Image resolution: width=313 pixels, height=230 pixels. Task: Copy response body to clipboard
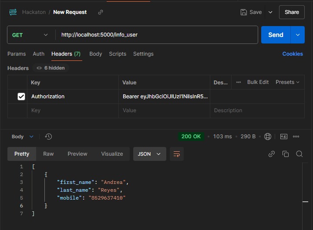coord(286,154)
